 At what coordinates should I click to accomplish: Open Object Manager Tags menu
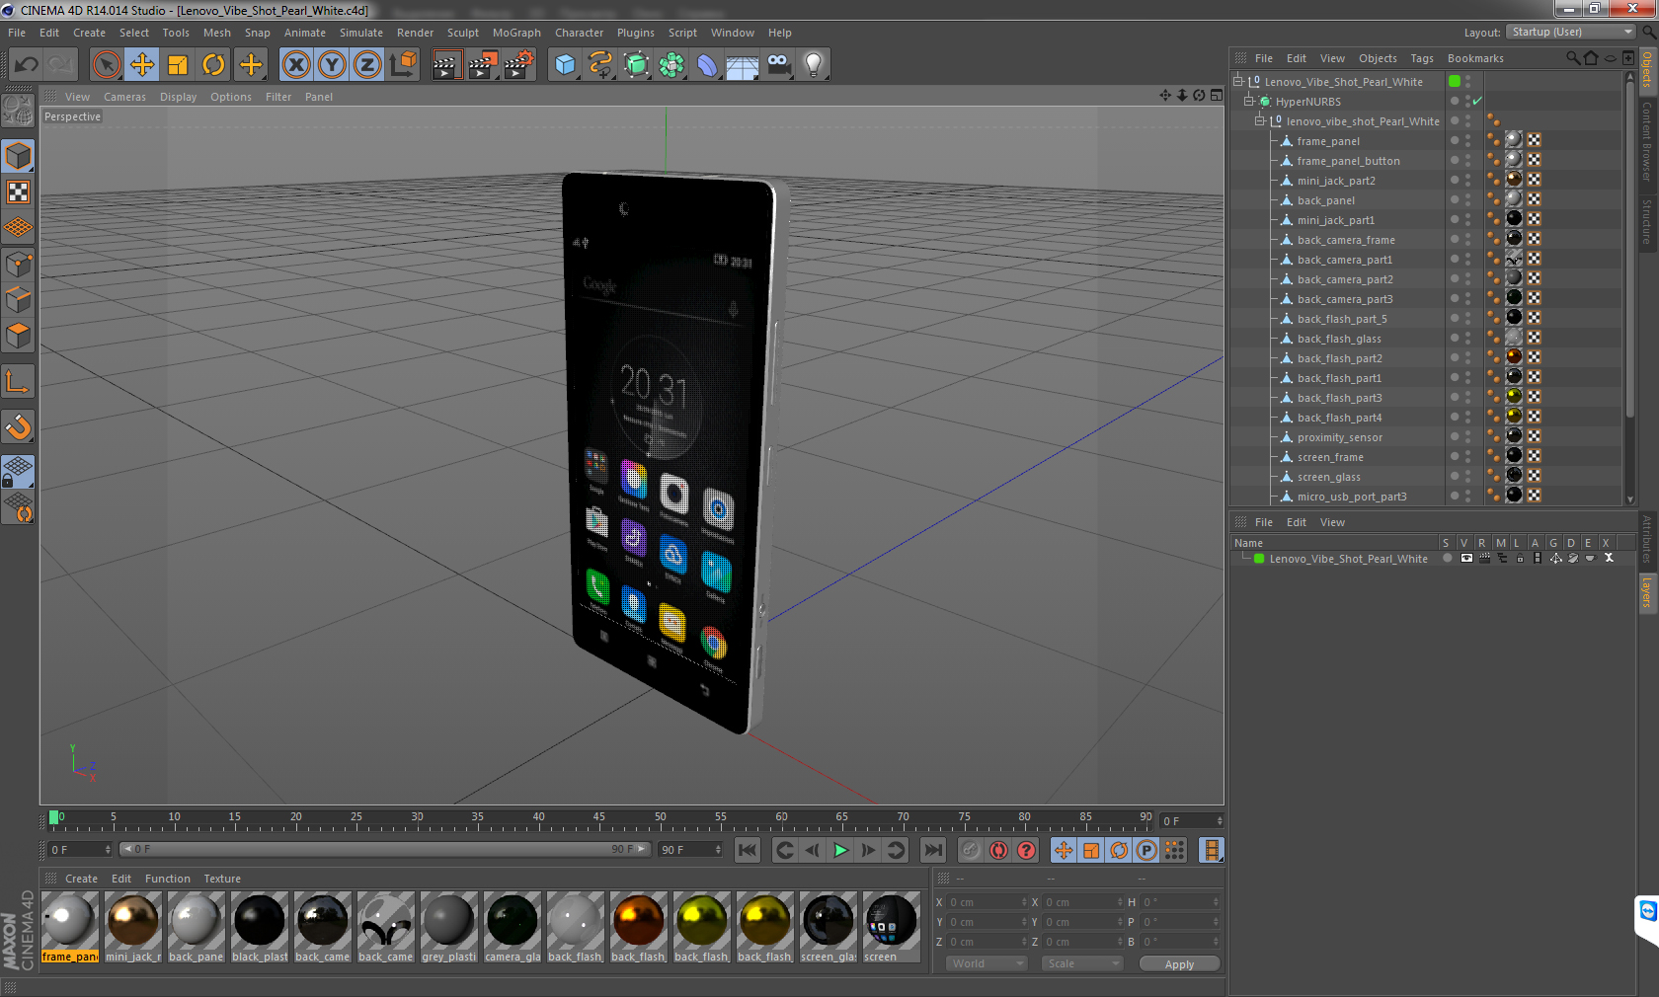1421,58
